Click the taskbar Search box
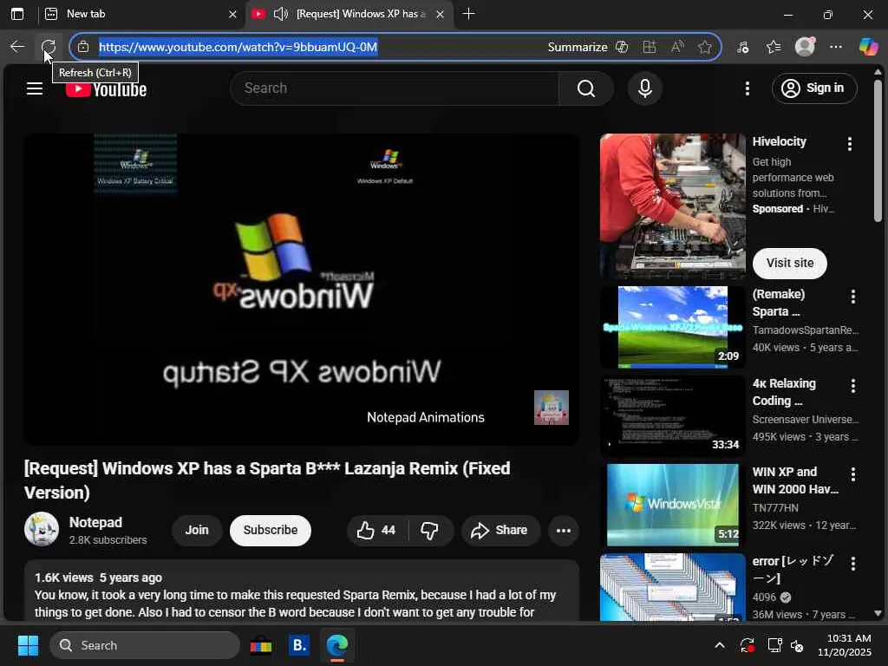The image size is (888, 666). click(x=145, y=645)
